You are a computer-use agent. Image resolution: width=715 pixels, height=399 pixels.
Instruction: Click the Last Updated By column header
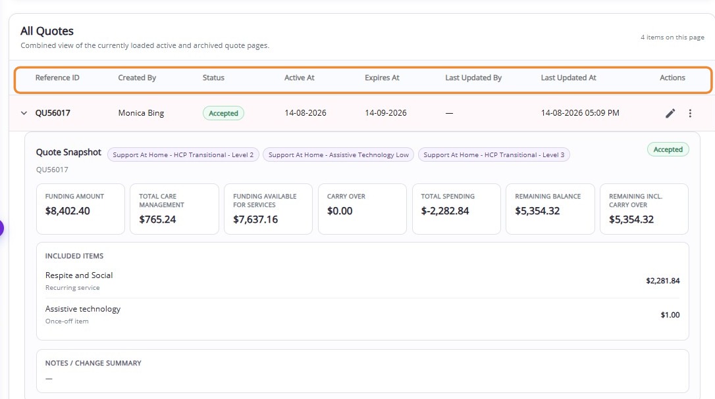tap(473, 78)
